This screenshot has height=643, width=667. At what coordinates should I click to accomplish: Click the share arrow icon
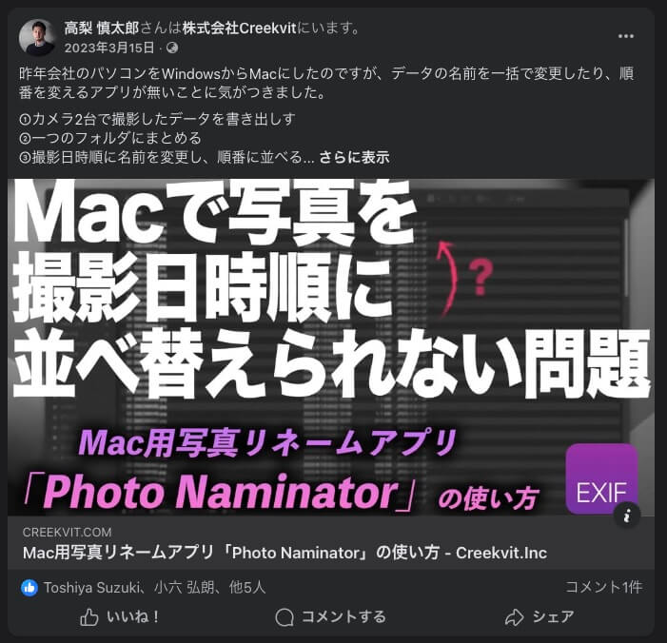point(515,617)
